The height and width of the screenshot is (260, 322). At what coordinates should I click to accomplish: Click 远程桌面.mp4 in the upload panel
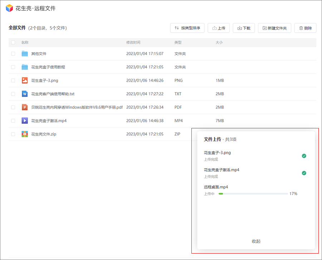tap(216, 187)
